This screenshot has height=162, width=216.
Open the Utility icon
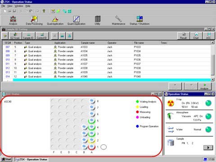tap(98, 20)
